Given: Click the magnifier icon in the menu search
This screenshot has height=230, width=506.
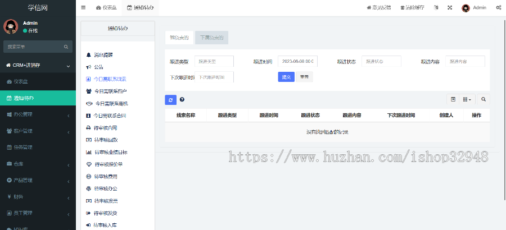Looking at the screenshot, I should click(66, 47).
